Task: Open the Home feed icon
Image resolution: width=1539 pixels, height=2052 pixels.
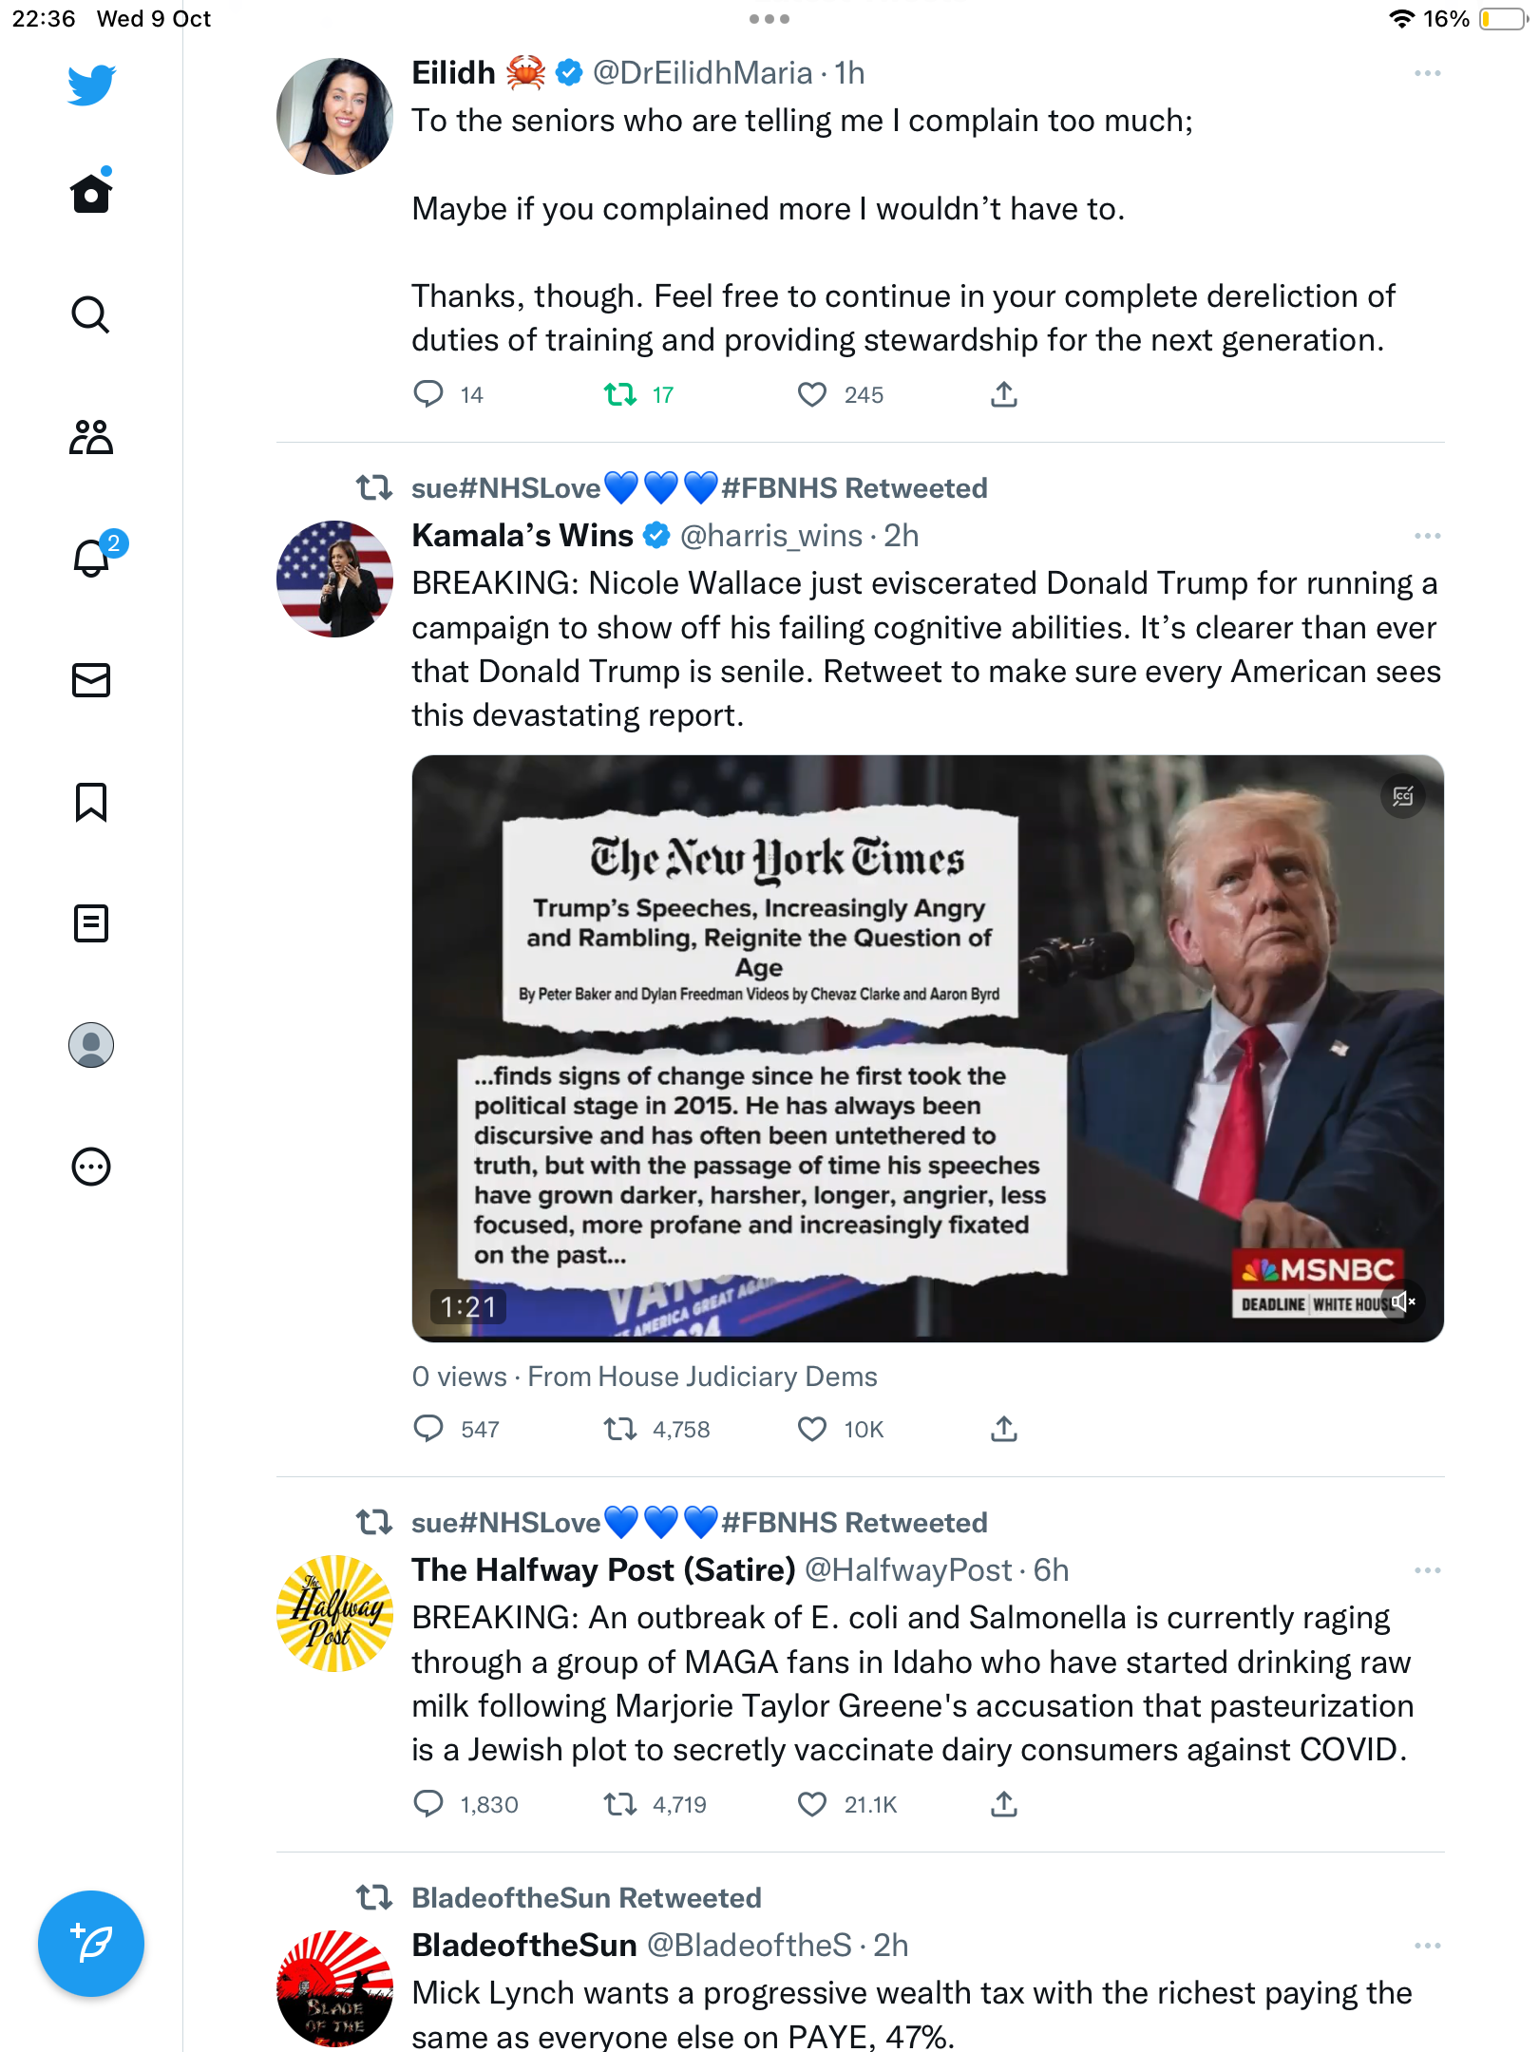Action: point(91,193)
